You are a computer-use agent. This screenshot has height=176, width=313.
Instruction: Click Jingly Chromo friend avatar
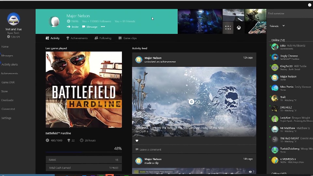point(275,57)
